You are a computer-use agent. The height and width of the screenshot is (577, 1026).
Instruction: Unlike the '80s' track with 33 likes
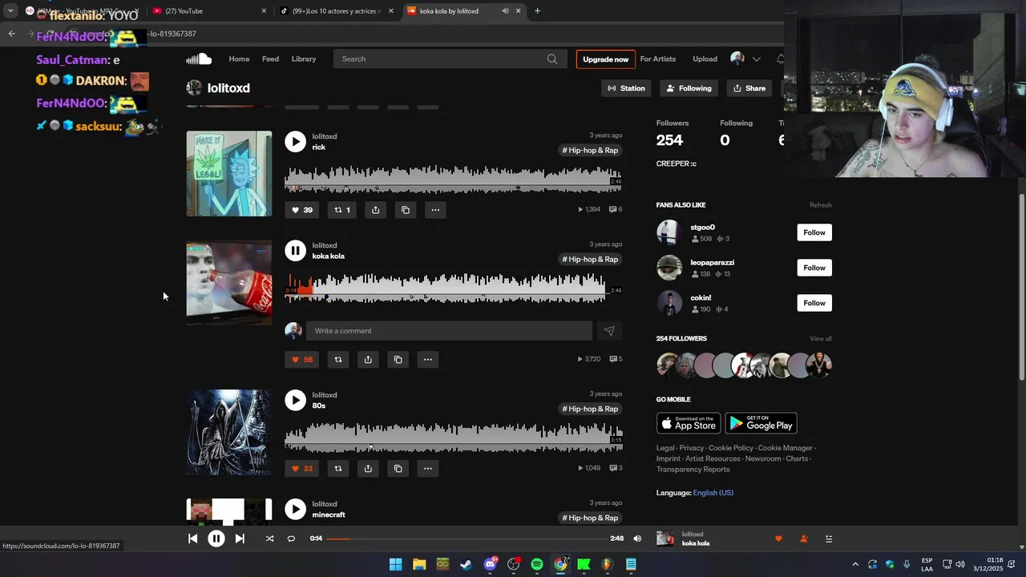tap(301, 469)
